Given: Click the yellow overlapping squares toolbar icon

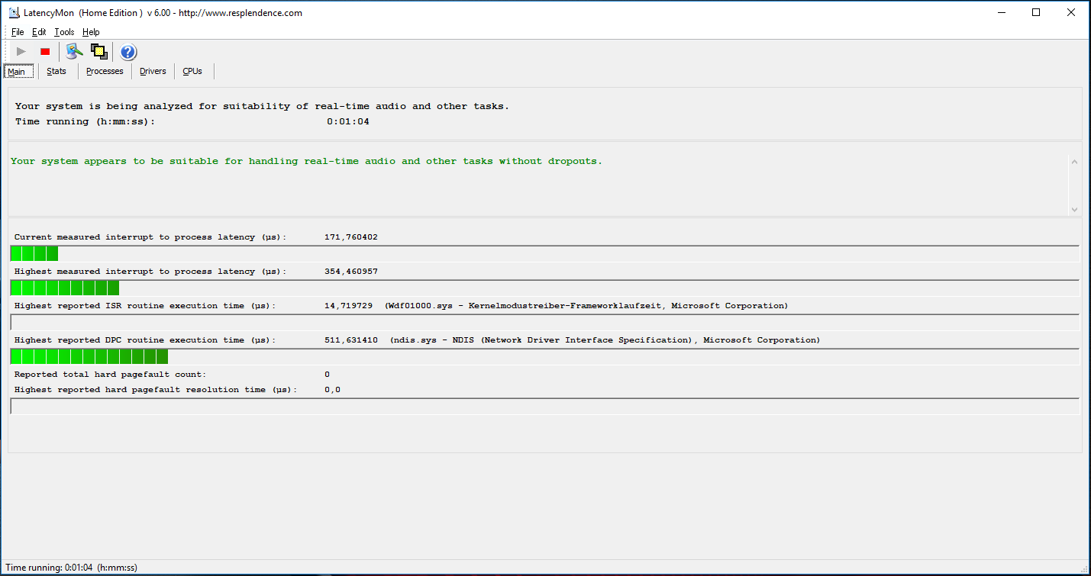Looking at the screenshot, I should pyautogui.click(x=98, y=51).
